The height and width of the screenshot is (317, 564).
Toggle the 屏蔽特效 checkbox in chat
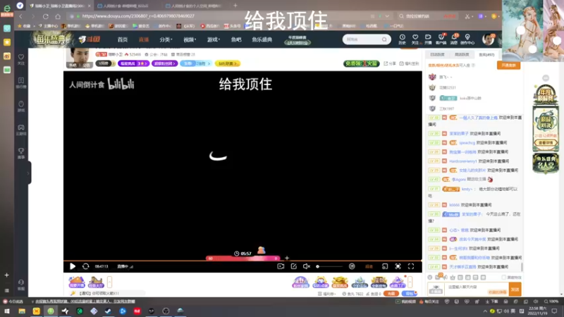pyautogui.click(x=503, y=278)
